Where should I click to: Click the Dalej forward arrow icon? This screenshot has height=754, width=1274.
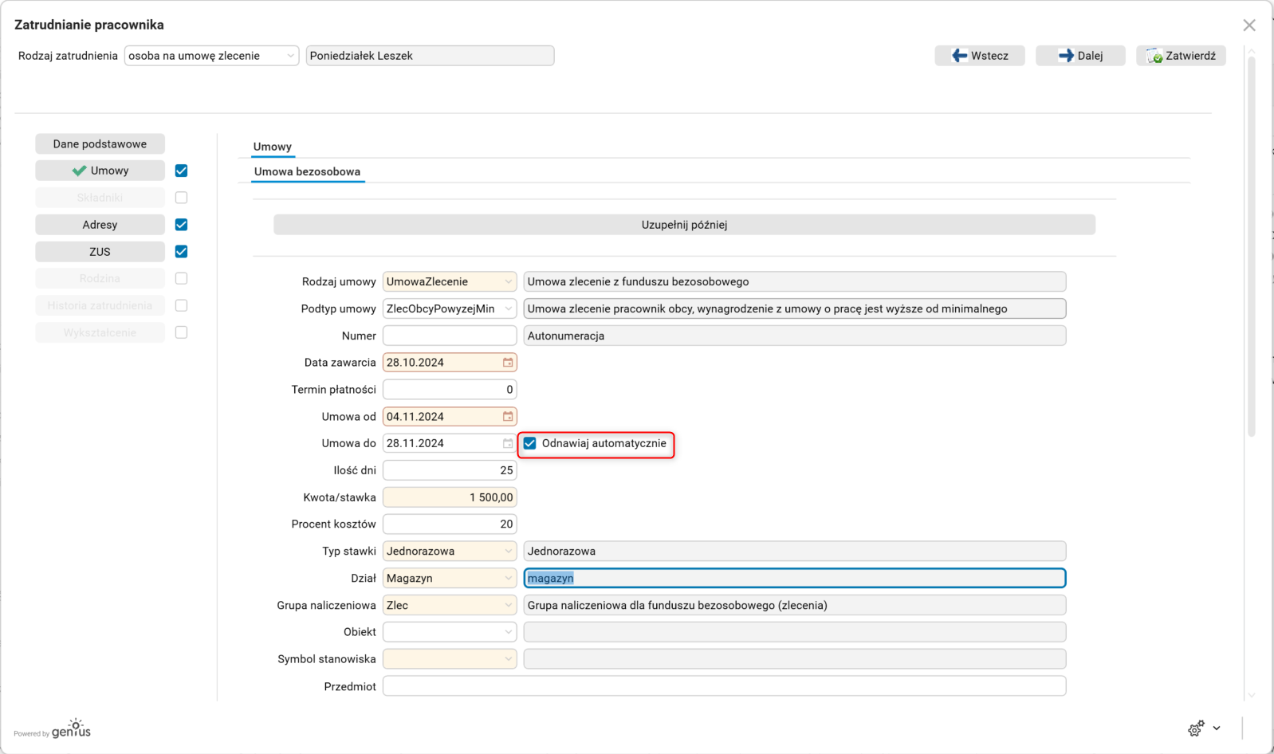tap(1066, 56)
